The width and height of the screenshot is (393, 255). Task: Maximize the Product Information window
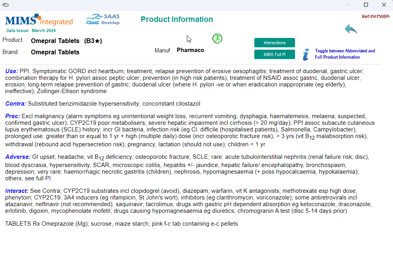366,5
